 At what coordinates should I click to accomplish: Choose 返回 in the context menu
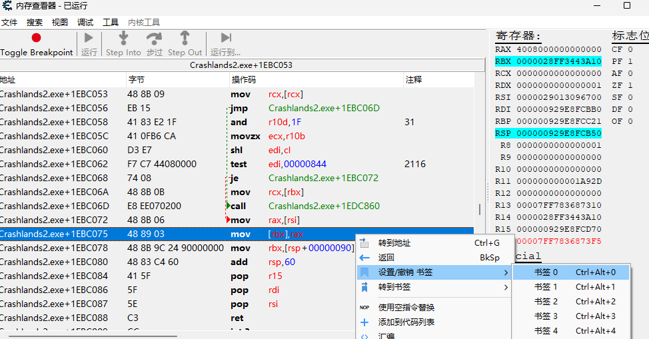click(434, 258)
